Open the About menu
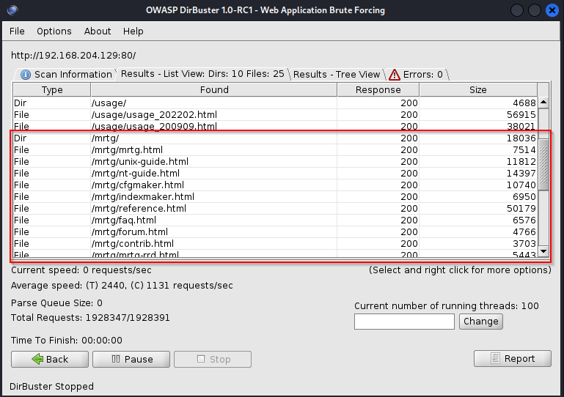The height and width of the screenshot is (397, 564). pos(98,31)
